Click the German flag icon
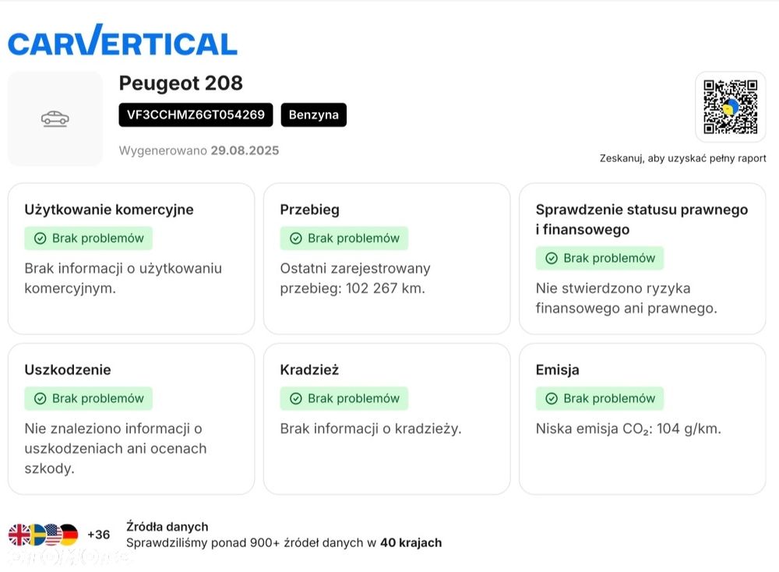The image size is (779, 572). (x=69, y=535)
